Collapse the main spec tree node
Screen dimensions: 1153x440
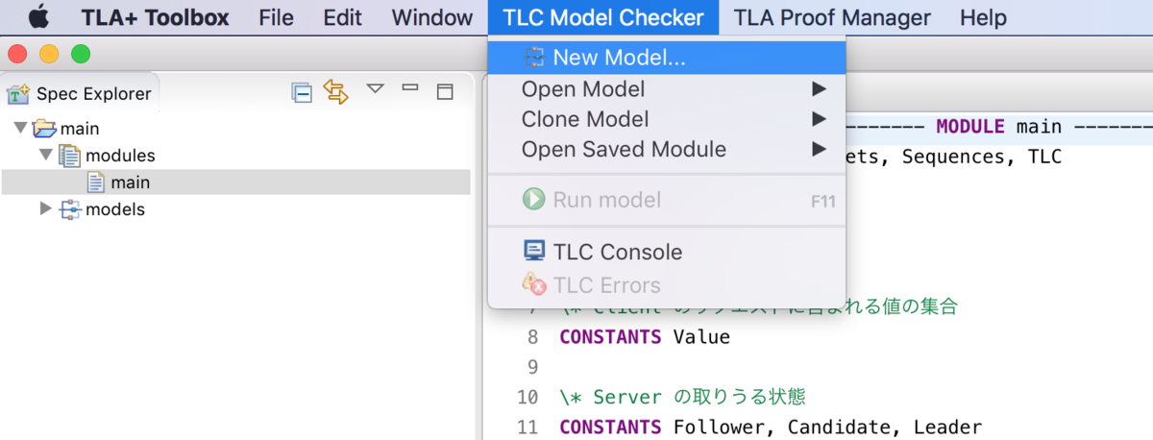pos(20,128)
